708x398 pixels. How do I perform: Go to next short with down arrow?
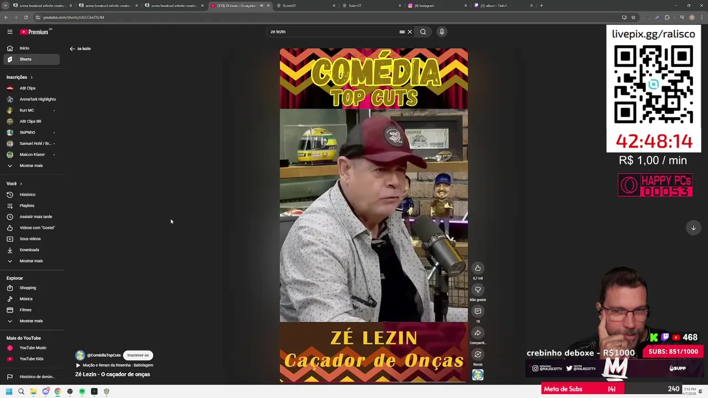(x=693, y=228)
